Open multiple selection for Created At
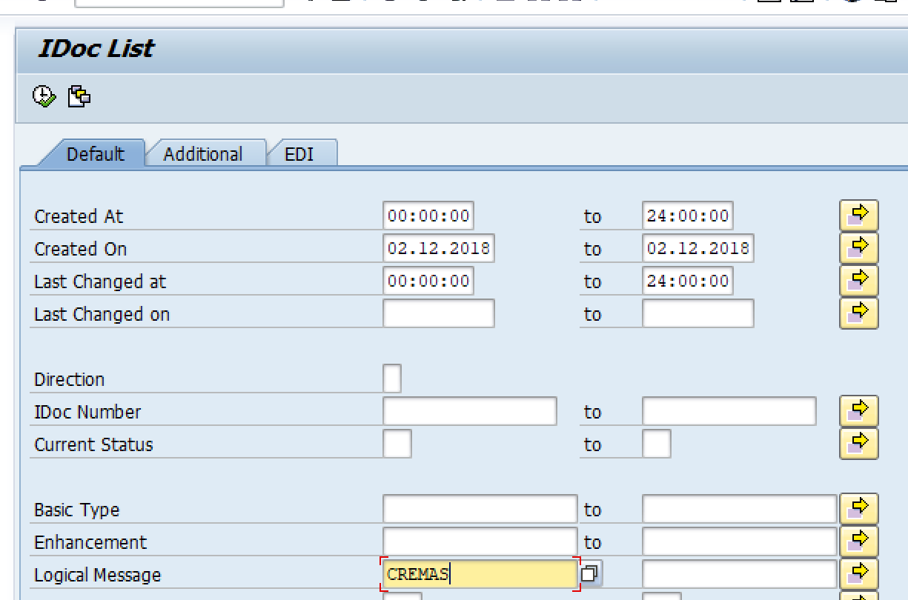This screenshot has width=908, height=600. (858, 216)
